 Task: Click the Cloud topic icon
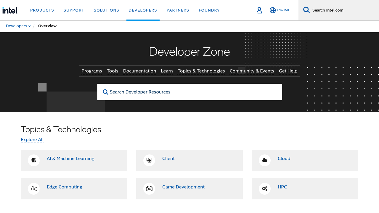tap(265, 160)
